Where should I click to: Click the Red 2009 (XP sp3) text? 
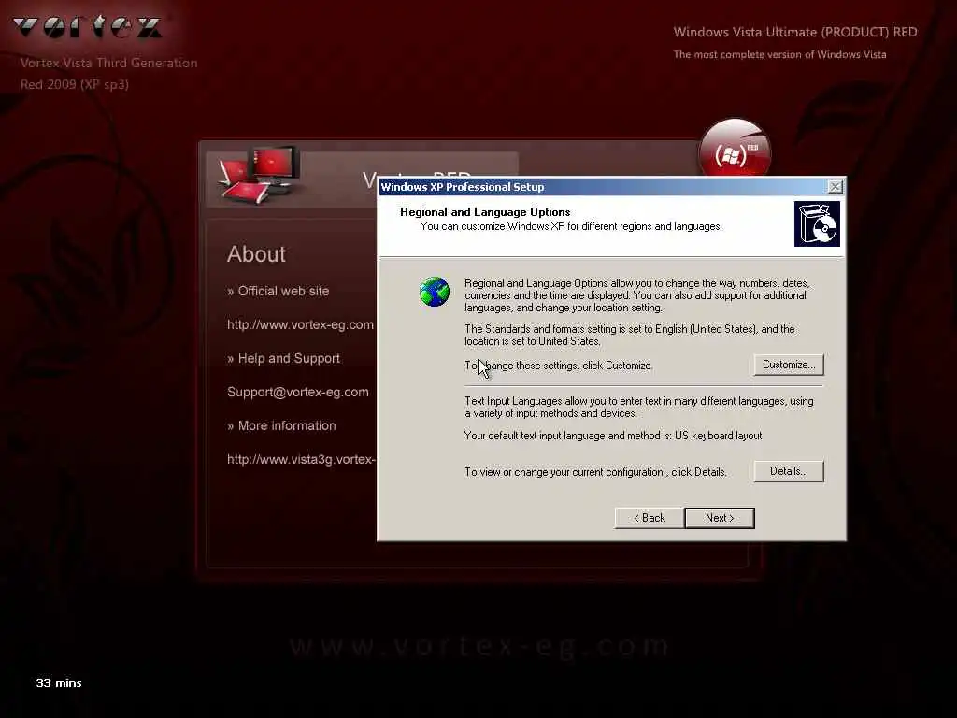[x=75, y=84]
